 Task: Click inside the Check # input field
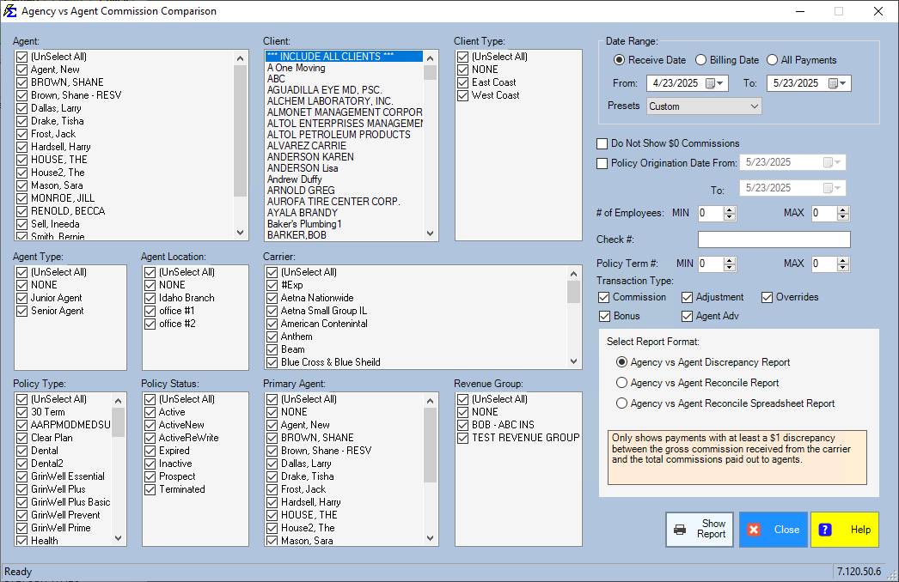click(x=773, y=238)
